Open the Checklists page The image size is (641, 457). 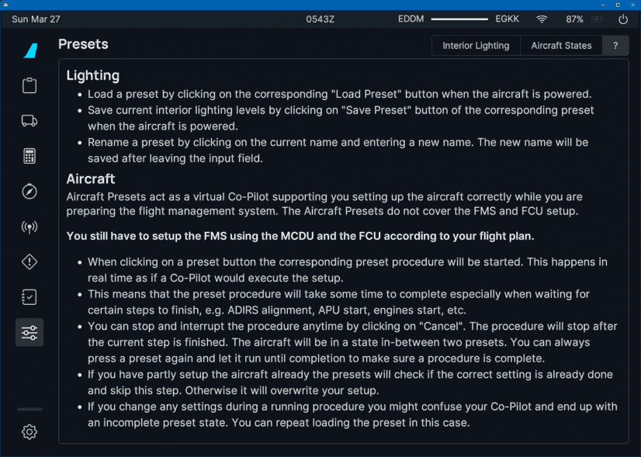click(29, 297)
